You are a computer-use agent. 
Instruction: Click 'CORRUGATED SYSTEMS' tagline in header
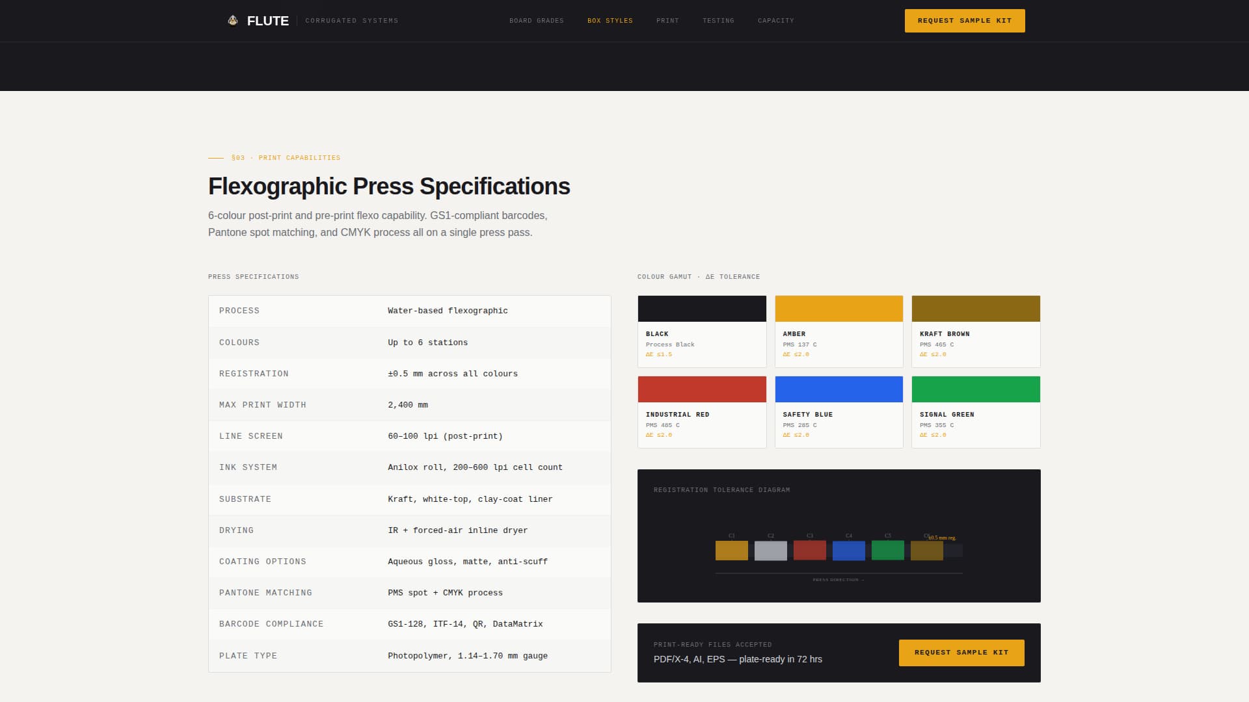(x=352, y=21)
